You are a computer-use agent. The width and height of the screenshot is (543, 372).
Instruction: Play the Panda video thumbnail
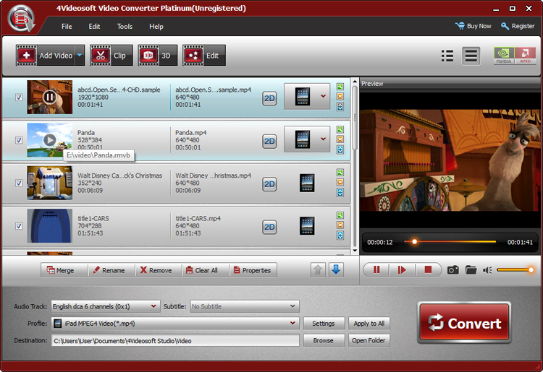coord(49,140)
